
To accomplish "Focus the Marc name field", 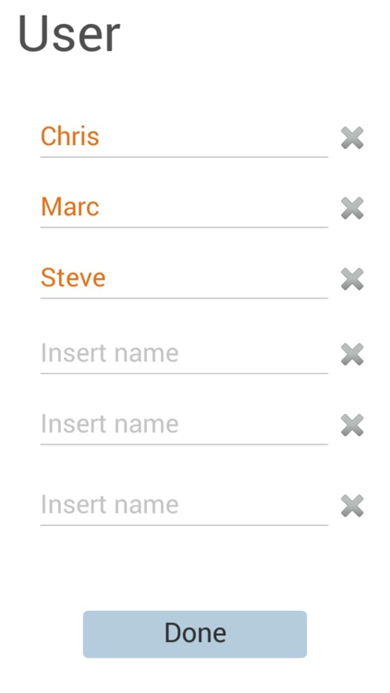I will [x=184, y=208].
